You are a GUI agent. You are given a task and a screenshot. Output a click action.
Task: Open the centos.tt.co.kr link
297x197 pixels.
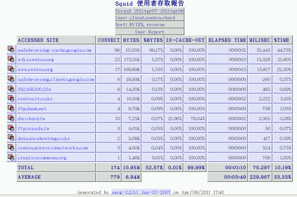[35, 99]
